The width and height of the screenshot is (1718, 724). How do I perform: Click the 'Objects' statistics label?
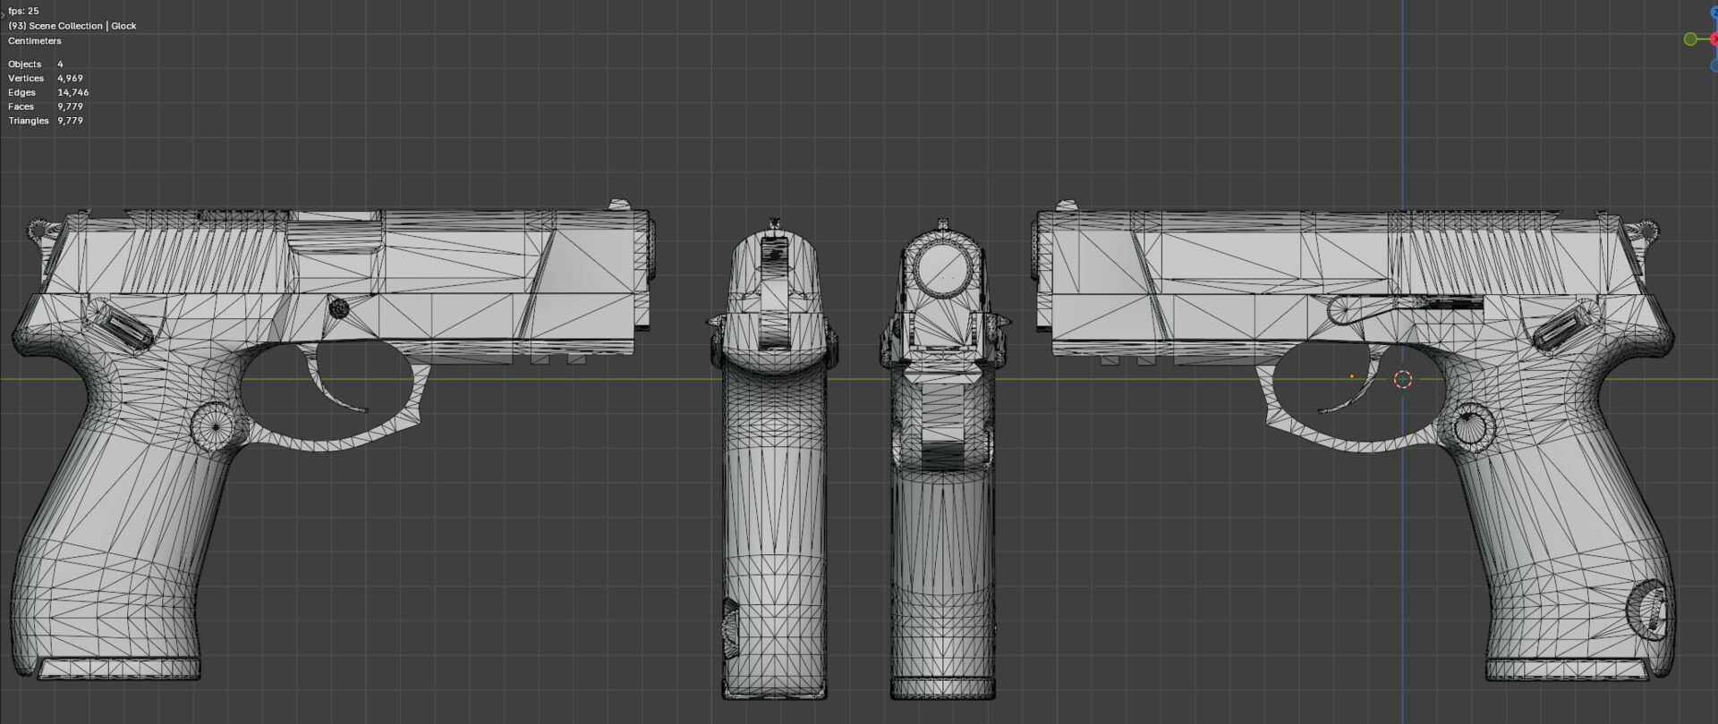pos(25,64)
